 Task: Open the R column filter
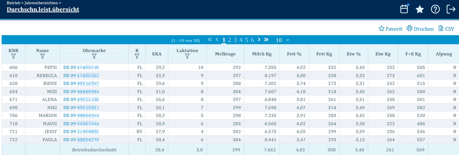(137, 57)
